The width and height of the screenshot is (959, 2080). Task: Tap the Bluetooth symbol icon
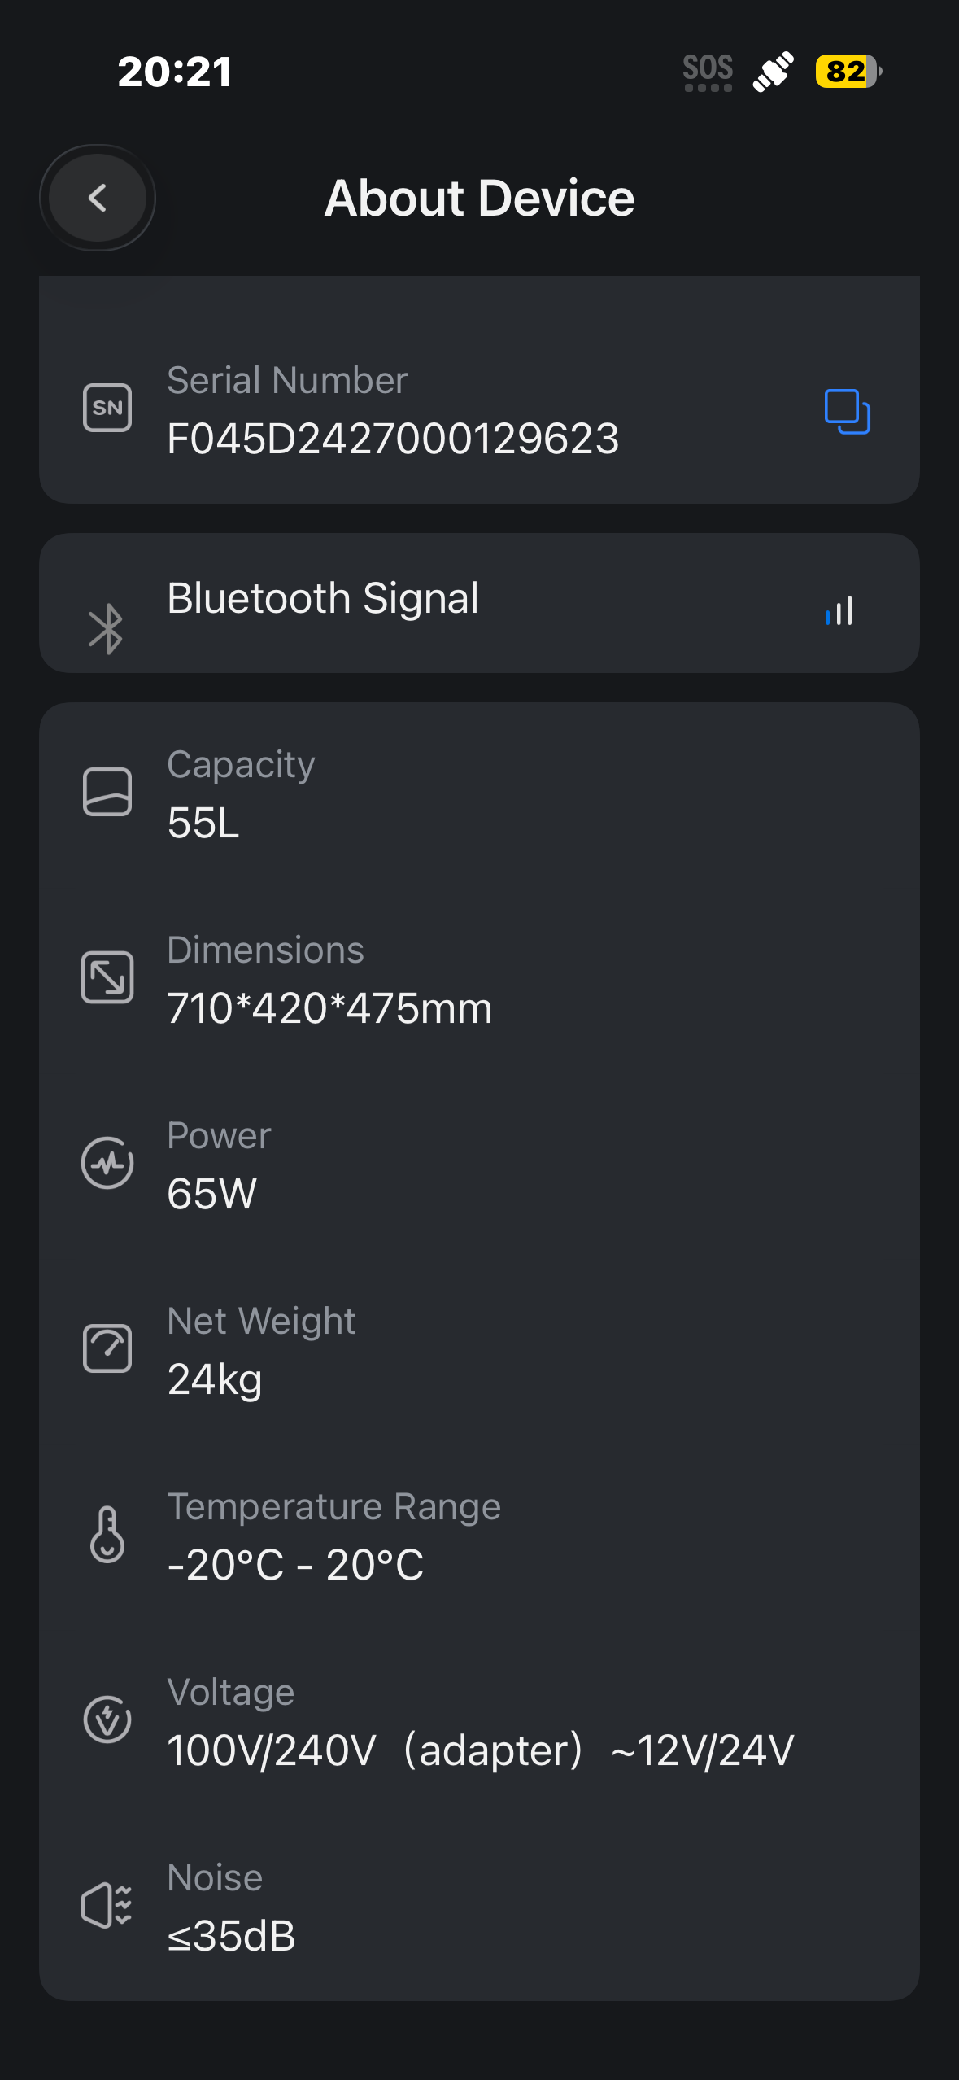pos(106,628)
